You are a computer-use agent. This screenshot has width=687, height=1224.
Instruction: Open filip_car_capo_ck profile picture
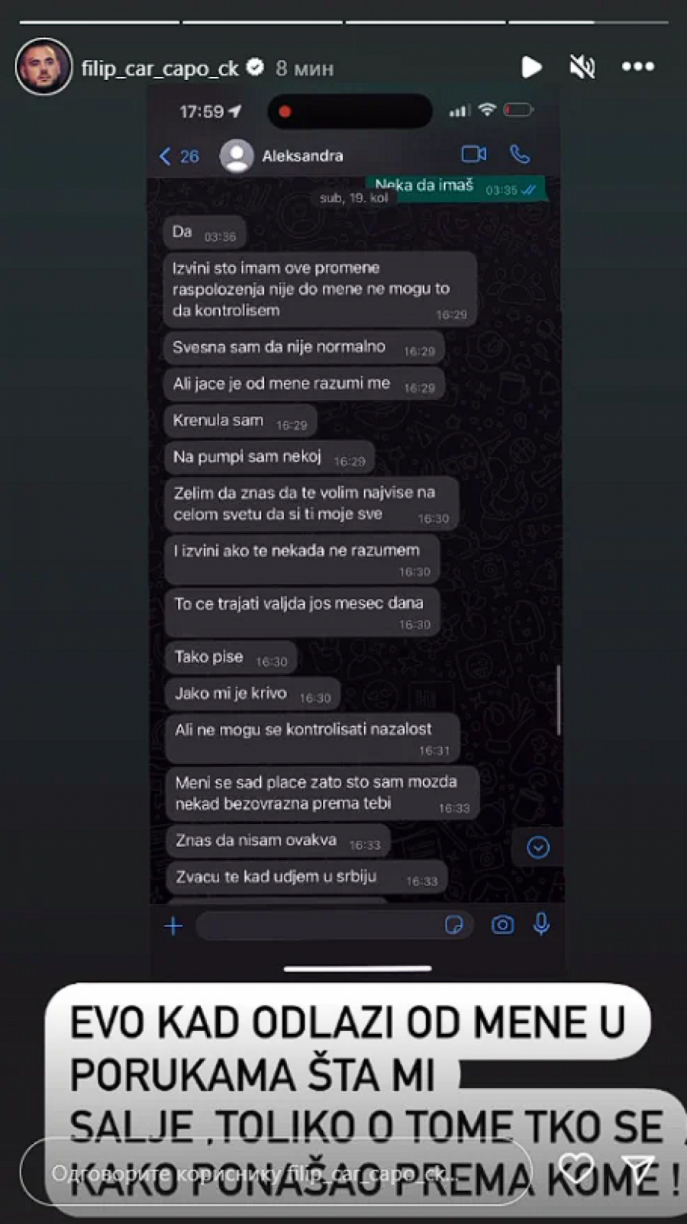[44, 67]
